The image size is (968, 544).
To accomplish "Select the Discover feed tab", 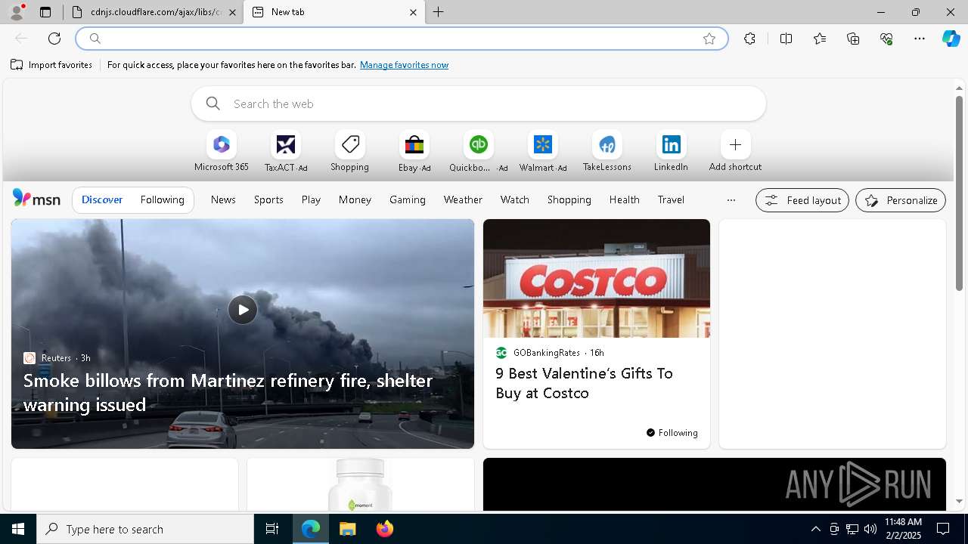I will 102,199.
